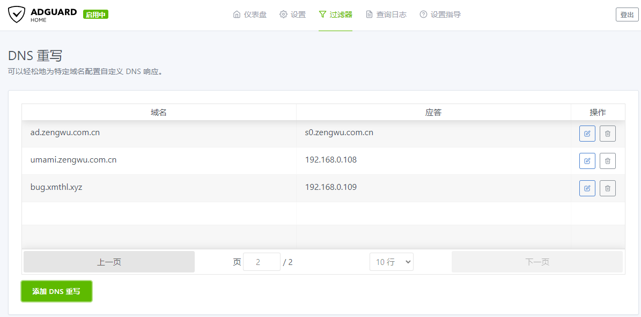Image resolution: width=641 pixels, height=317 pixels.
Task: Sort by the 应答 column header
Action: click(x=433, y=112)
